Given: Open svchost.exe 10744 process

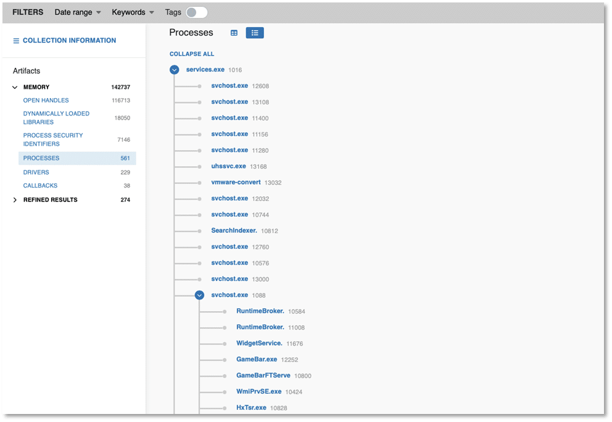Looking at the screenshot, I should pyautogui.click(x=229, y=214).
